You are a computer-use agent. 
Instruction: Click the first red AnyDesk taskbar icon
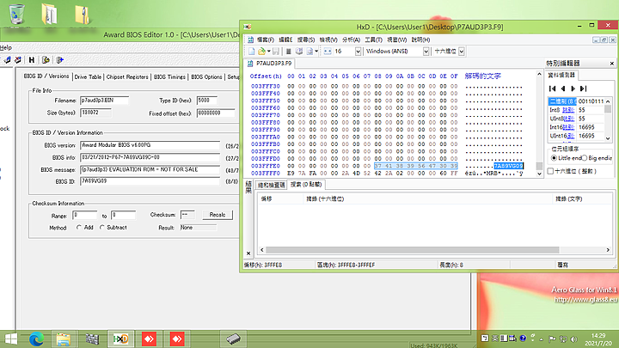(149, 339)
